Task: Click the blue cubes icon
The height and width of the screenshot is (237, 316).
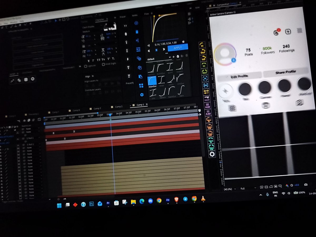Action: tap(139, 59)
